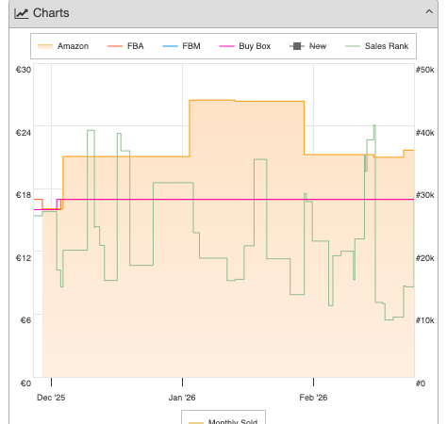Screen dimensions: 447x424
Task: Click the €6 price axis label
Action: coord(25,320)
